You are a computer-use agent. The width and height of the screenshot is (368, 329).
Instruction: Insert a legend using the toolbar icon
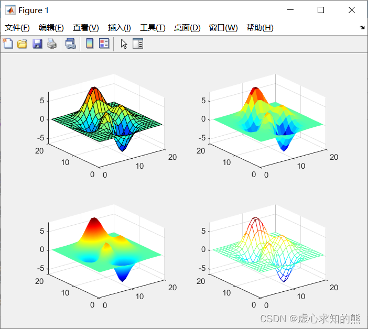tap(104, 43)
